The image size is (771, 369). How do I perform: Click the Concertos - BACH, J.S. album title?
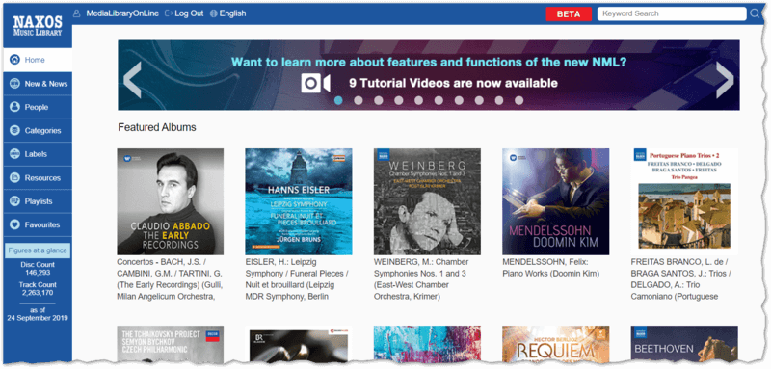(171, 279)
